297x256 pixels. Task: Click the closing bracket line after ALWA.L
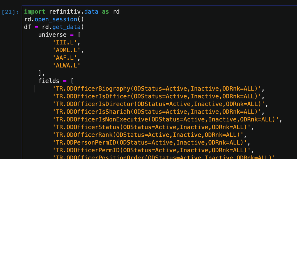tap(42, 73)
